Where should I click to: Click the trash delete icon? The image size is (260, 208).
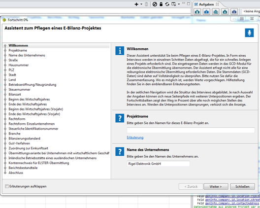pyautogui.click(x=146, y=4)
